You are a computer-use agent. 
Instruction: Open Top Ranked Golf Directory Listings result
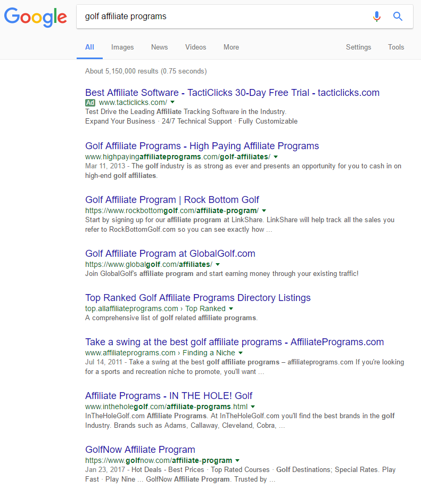(198, 297)
